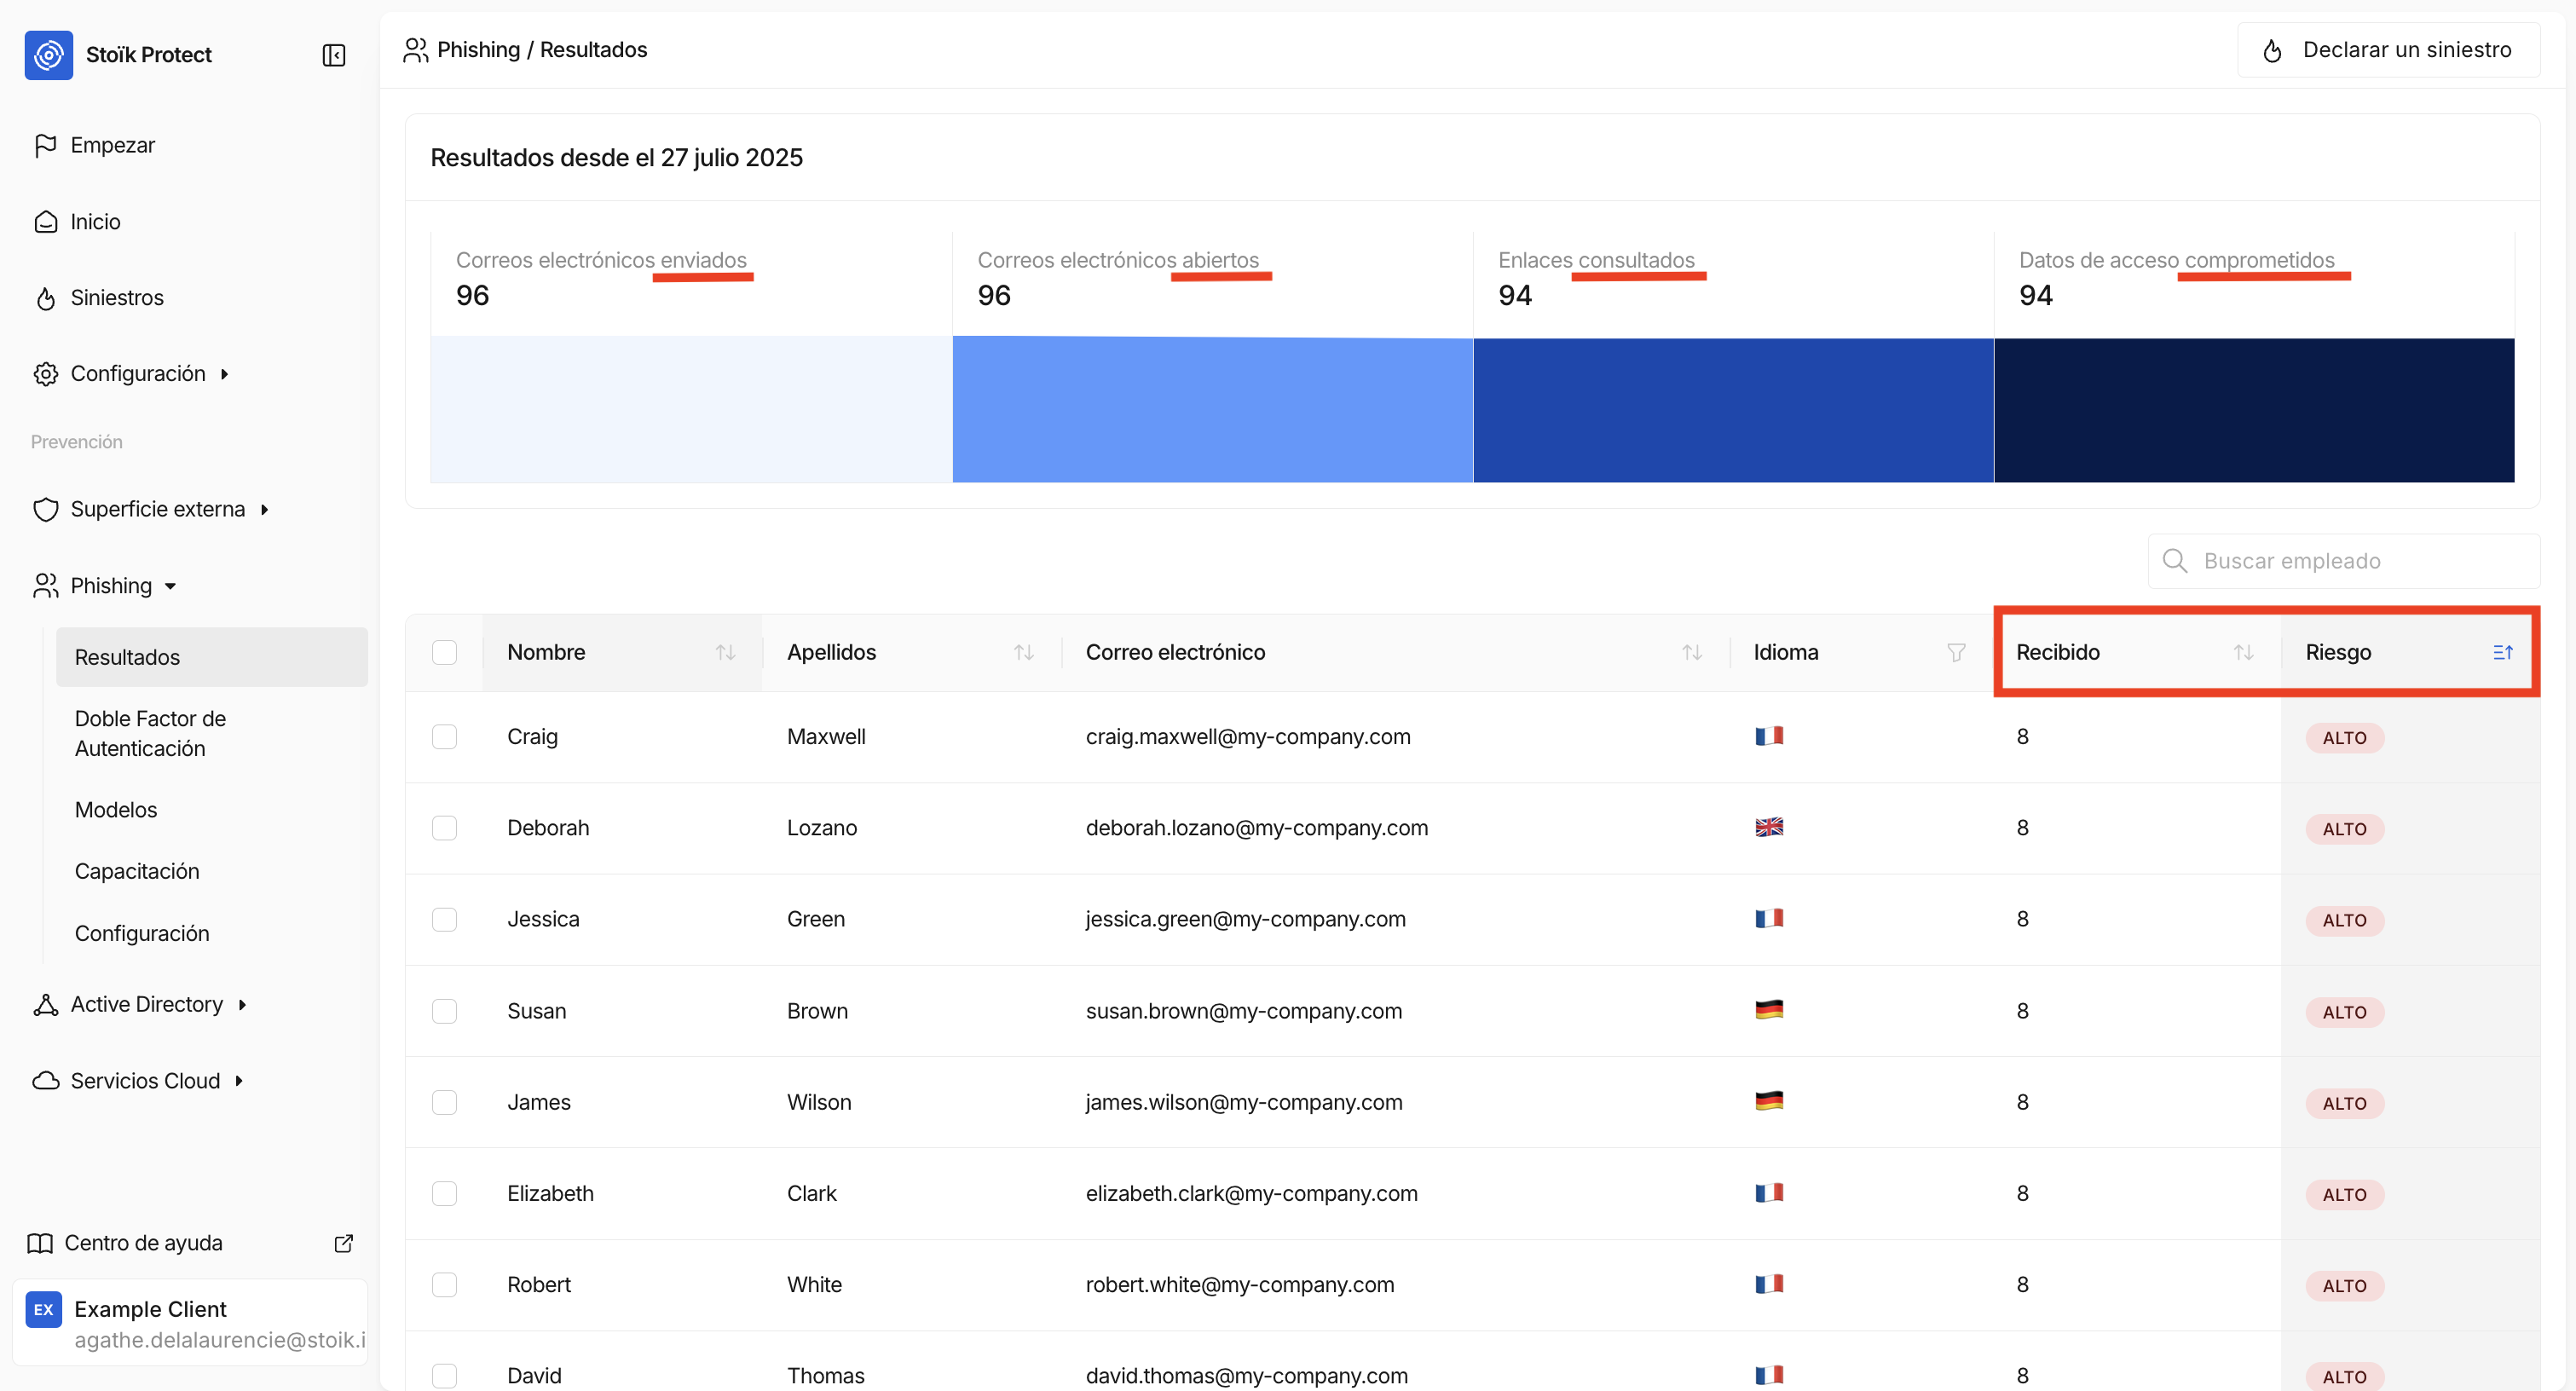The width and height of the screenshot is (2576, 1391).
Task: Click the Buscar empleado search field
Action: coord(2344,561)
